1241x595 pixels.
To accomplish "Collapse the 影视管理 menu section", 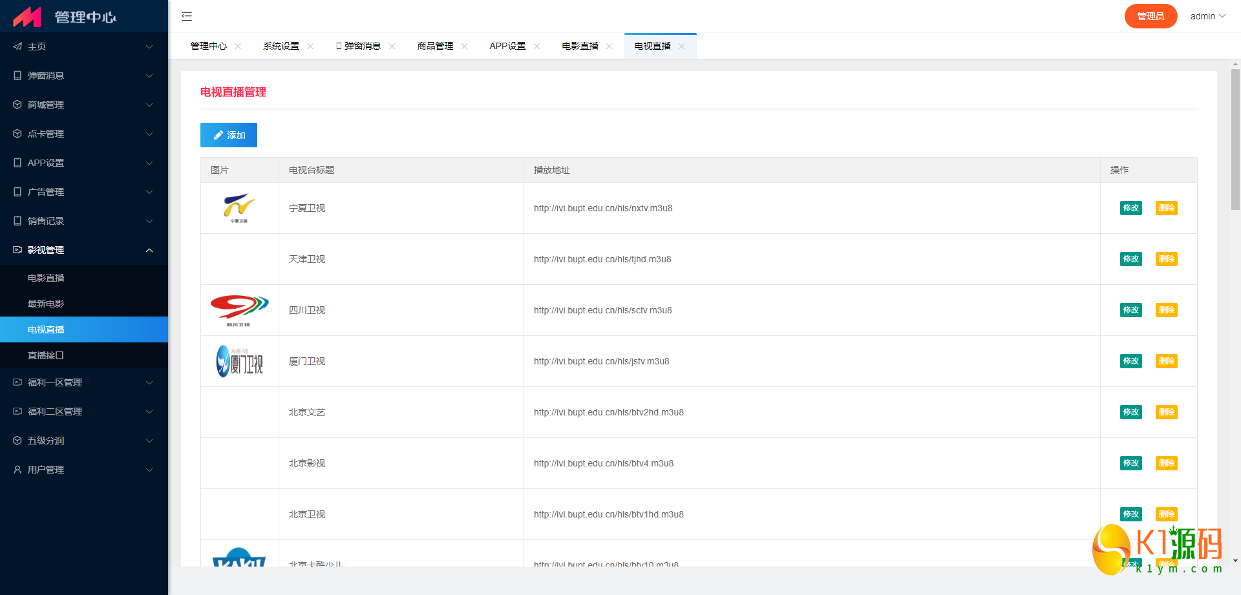I will [x=84, y=250].
